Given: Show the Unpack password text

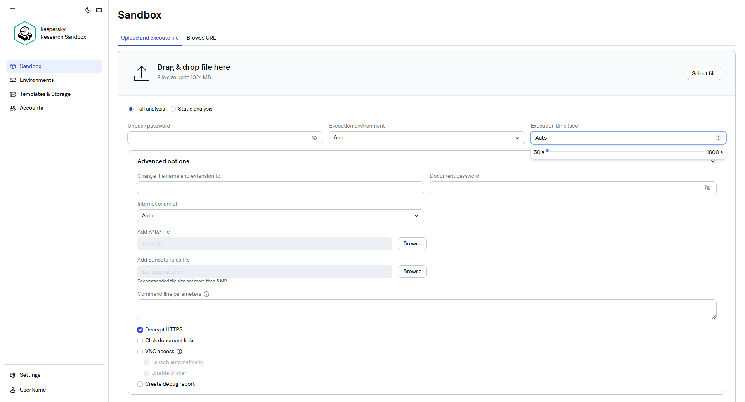Looking at the screenshot, I should (314, 138).
